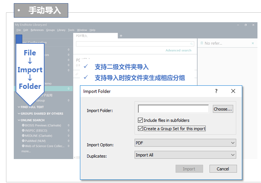Open the Help menu
The width and height of the screenshot is (261, 183).
[x=92, y=30]
